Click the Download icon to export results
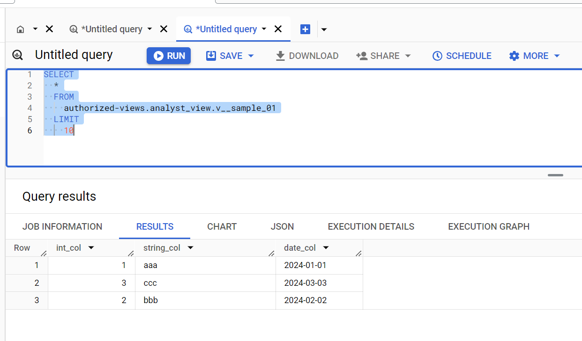The image size is (582, 341). point(280,56)
